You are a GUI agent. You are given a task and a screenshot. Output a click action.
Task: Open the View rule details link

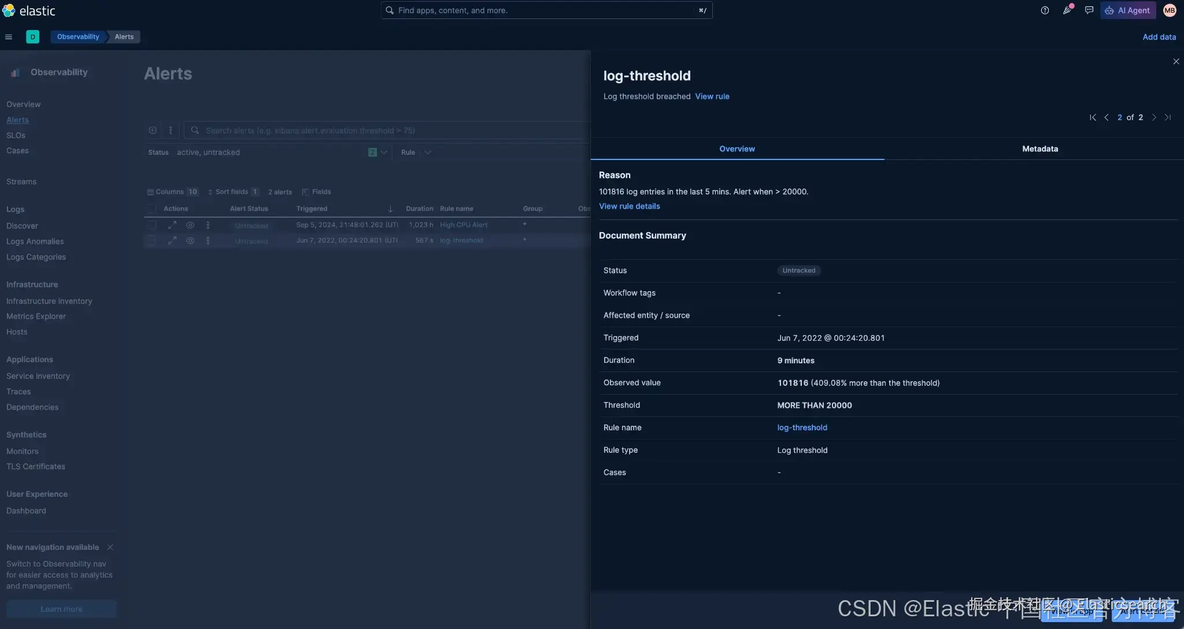(629, 206)
